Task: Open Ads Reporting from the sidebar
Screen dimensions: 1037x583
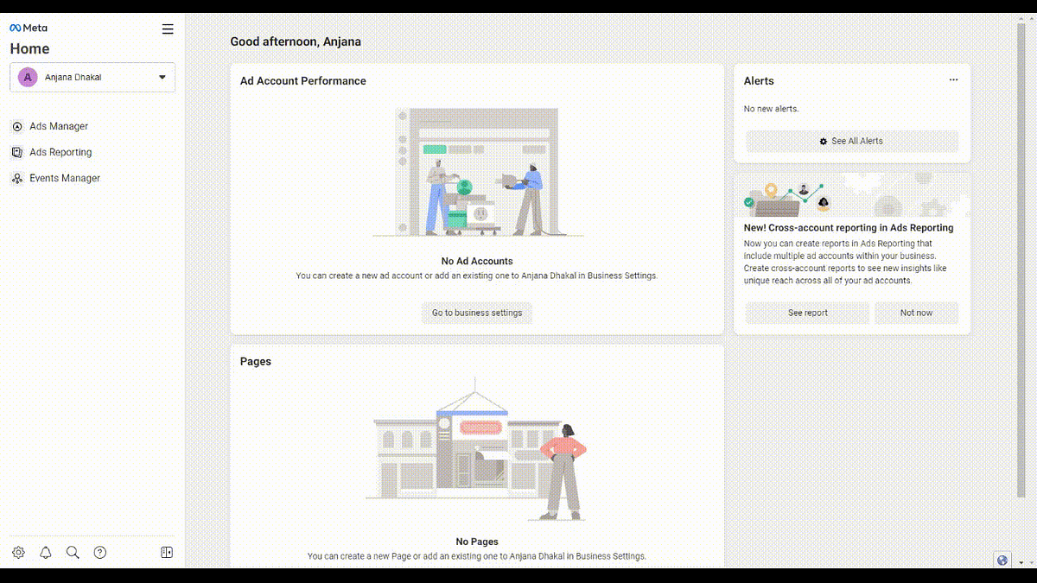Action: (x=60, y=152)
